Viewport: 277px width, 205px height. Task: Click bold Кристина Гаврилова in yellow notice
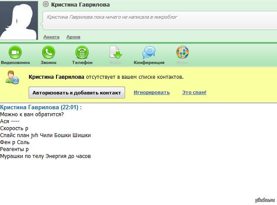click(56, 77)
